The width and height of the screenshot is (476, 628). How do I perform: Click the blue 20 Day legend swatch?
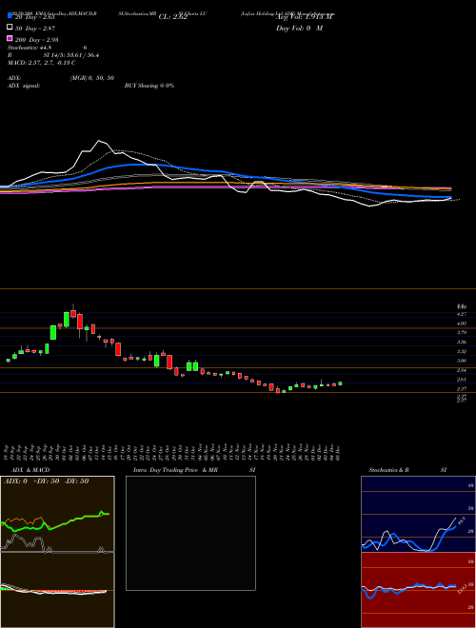click(10, 16)
